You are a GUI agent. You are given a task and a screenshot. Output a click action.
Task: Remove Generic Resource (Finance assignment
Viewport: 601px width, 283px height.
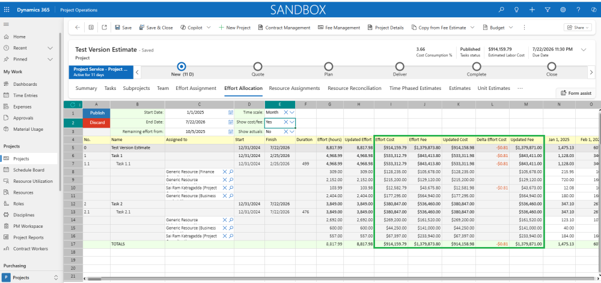click(225, 171)
